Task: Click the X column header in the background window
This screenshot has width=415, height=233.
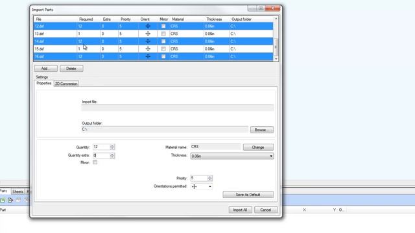Action: tap(304, 210)
